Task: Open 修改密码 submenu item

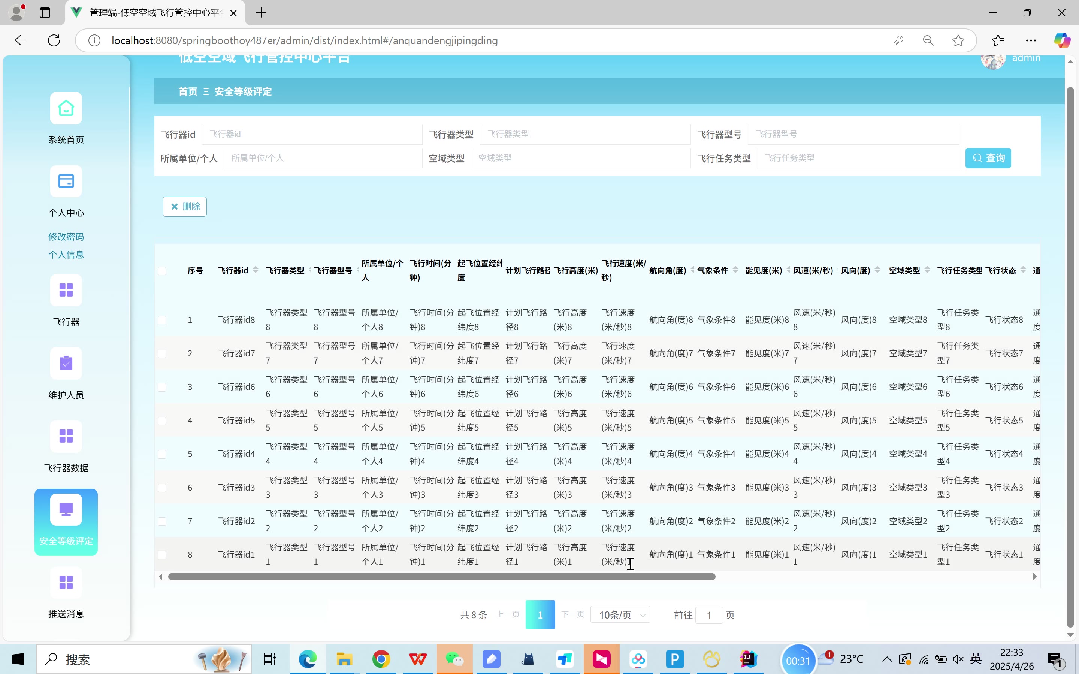Action: 66,237
